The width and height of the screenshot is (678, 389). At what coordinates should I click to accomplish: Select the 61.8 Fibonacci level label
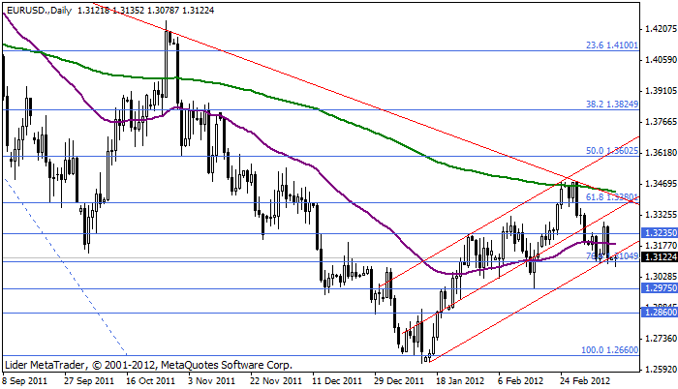click(x=612, y=197)
